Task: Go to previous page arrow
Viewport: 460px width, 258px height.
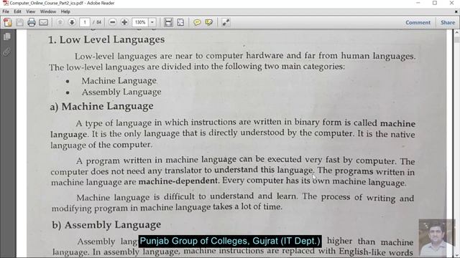Action: [60, 22]
